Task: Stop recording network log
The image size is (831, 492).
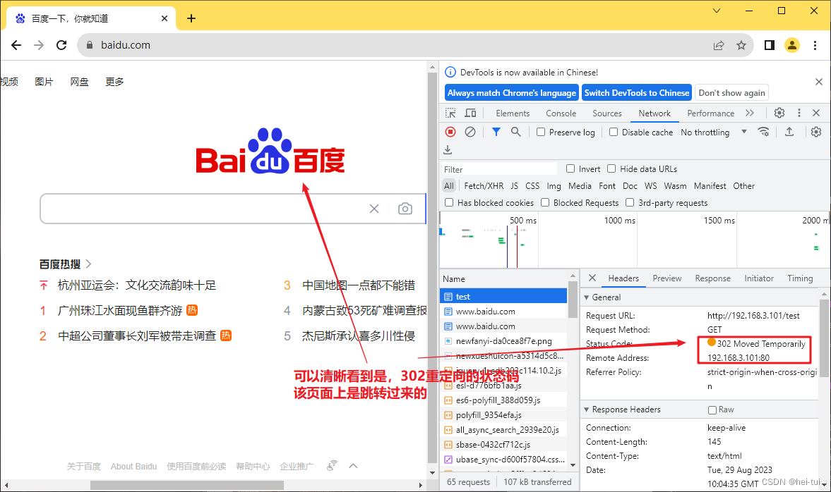Action: tap(450, 132)
